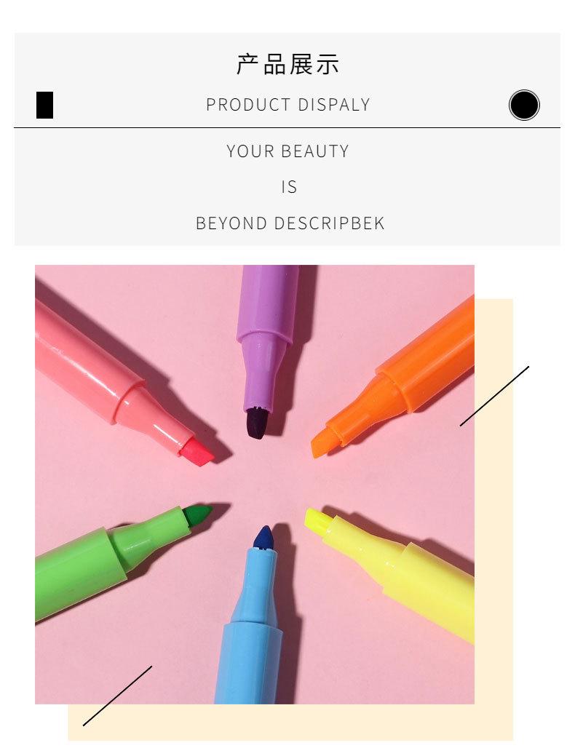Click the red chisel marker tip

pos(197,453)
